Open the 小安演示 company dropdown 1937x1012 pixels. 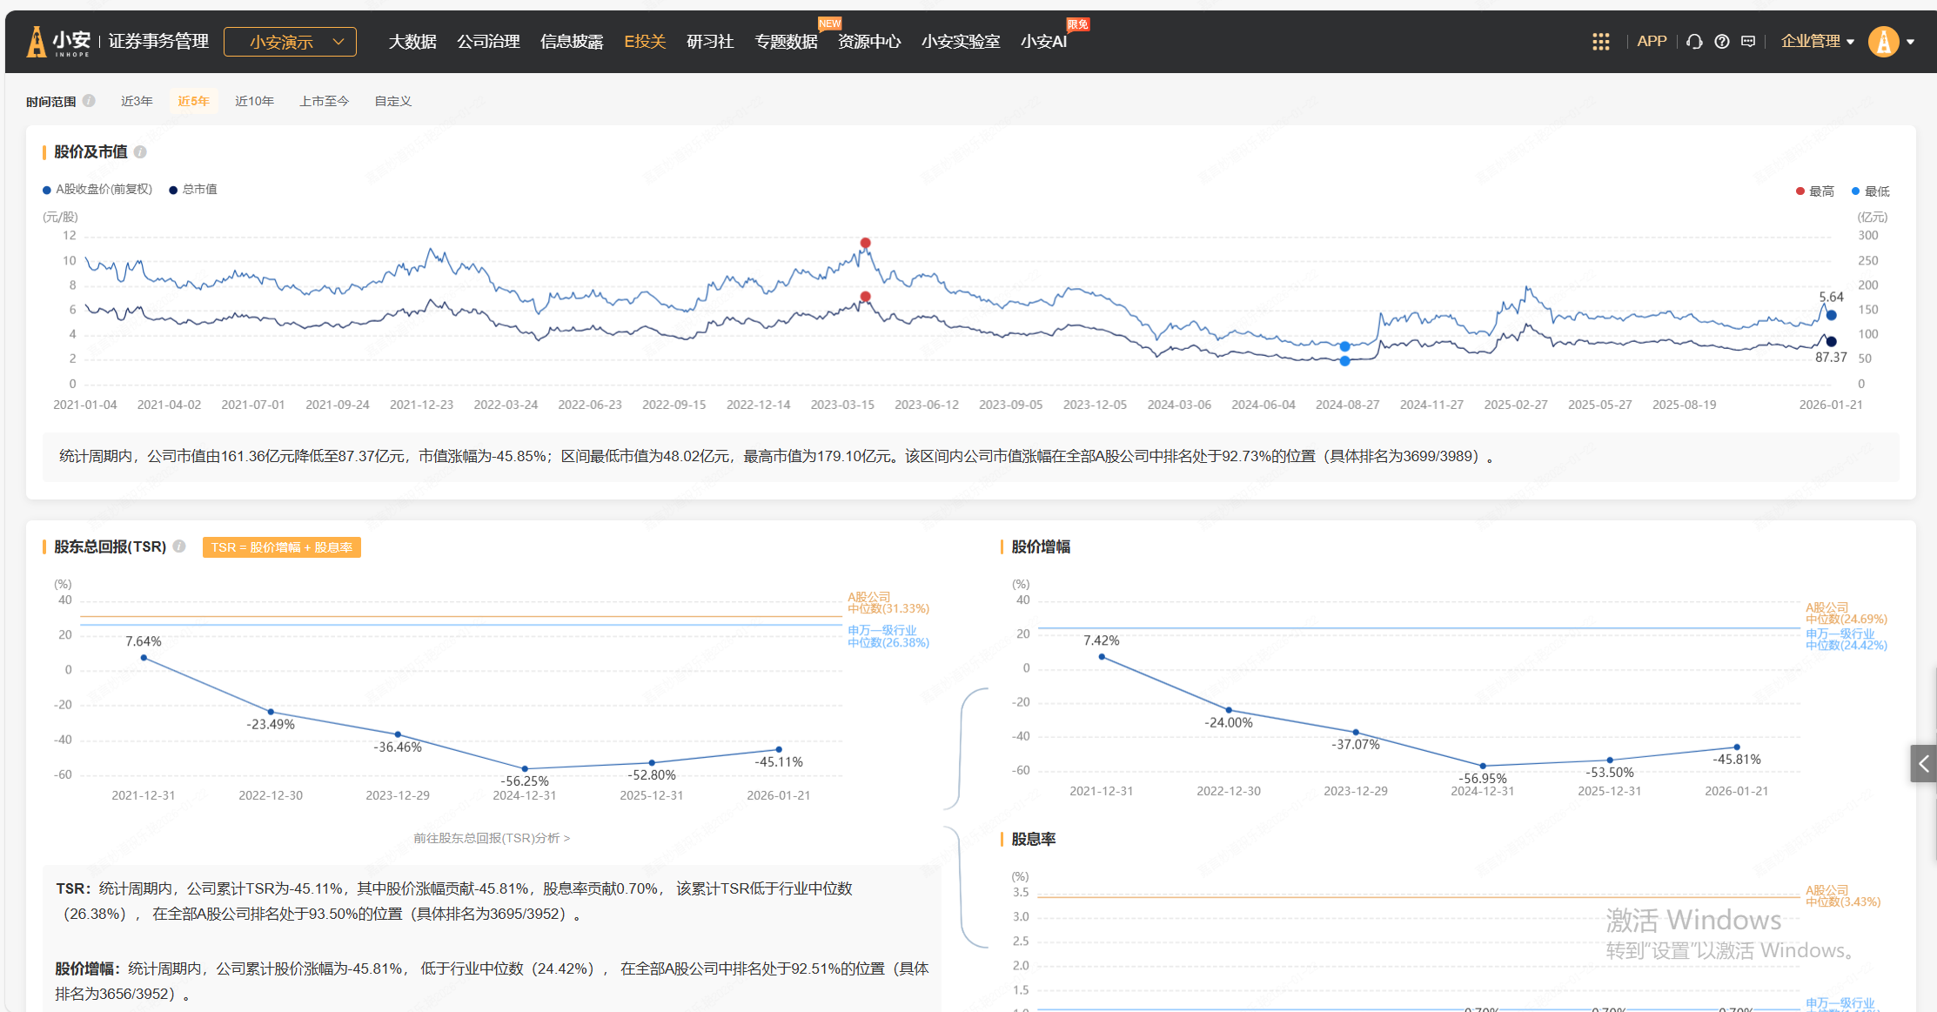click(290, 42)
